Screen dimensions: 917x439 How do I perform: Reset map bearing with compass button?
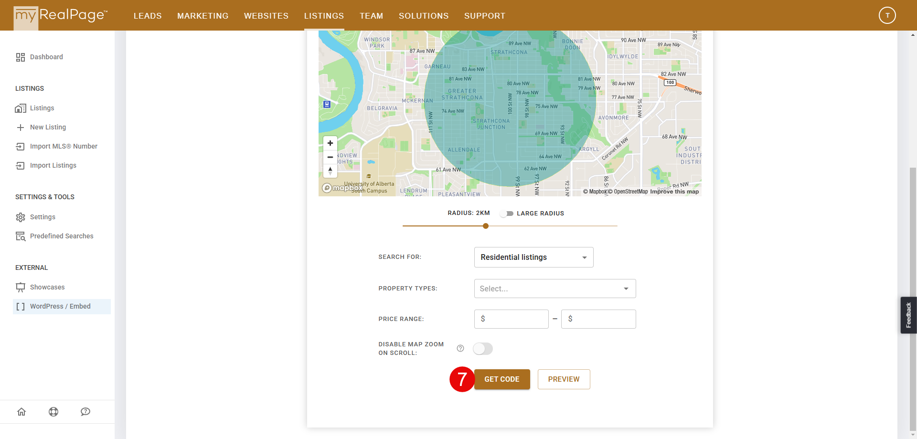(x=330, y=171)
